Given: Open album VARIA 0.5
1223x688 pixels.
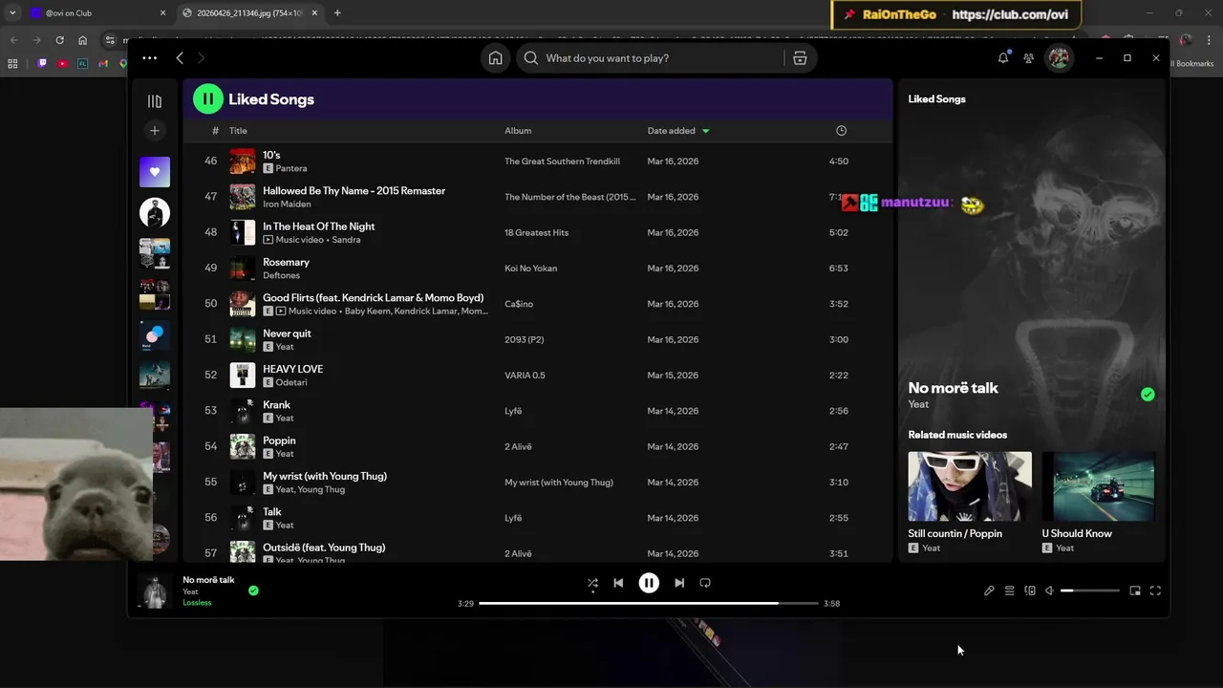Looking at the screenshot, I should (x=525, y=376).
